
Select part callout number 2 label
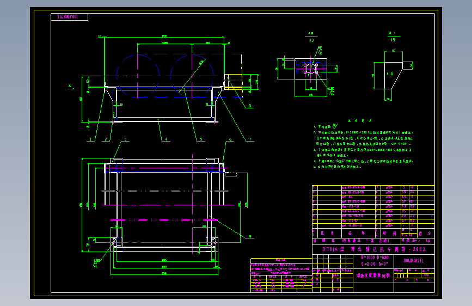click(106, 139)
